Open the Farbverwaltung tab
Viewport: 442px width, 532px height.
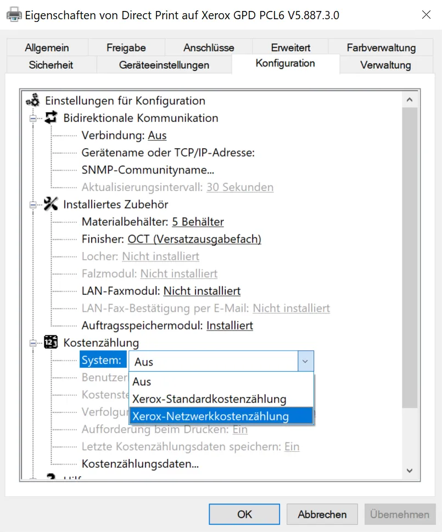point(381,48)
